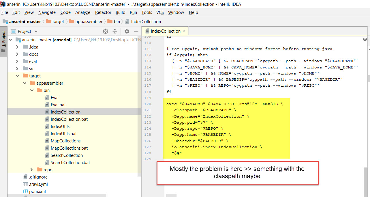Select the src folder icon
370x197 pixels.
point(25,69)
